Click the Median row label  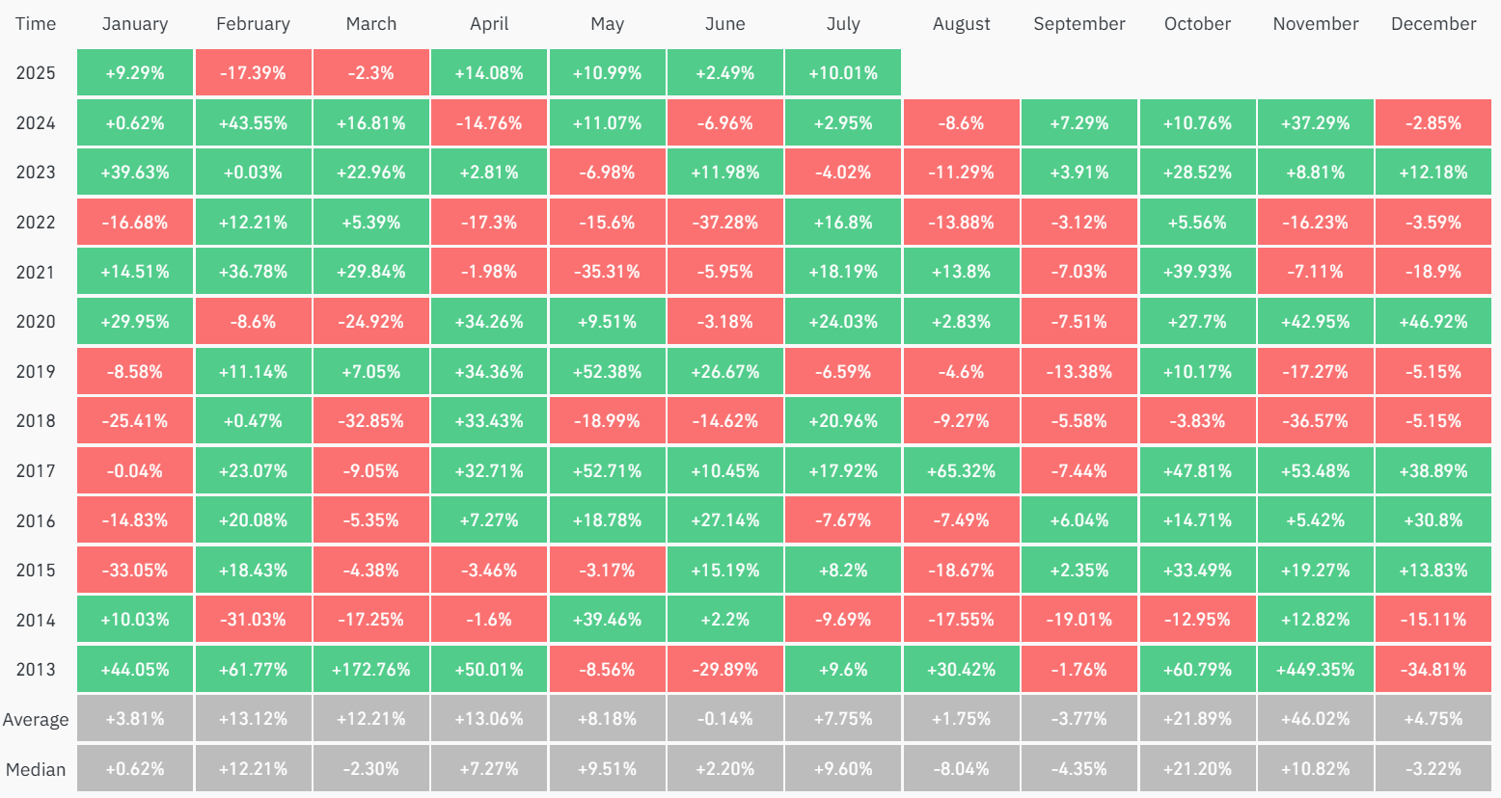click(36, 770)
